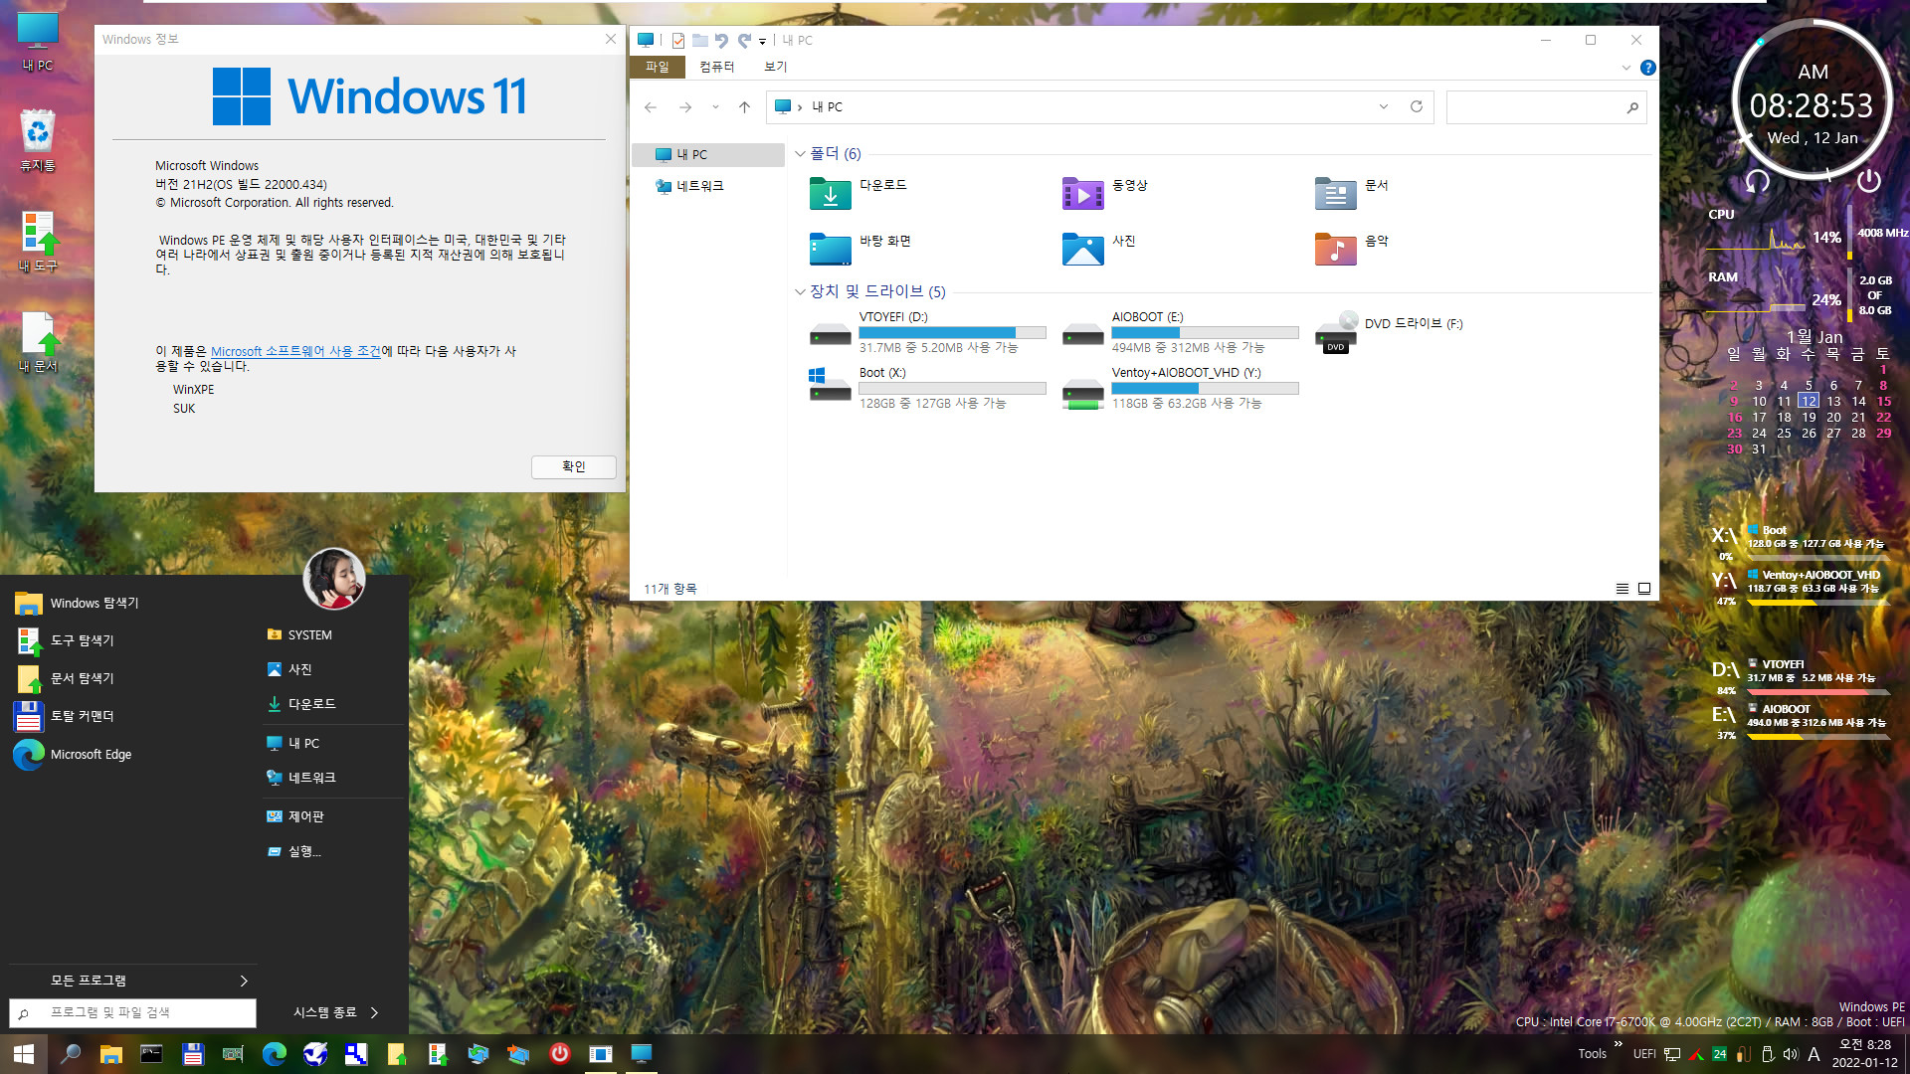
Task: Click the taskbar search magnifier
Action: tap(71, 1053)
